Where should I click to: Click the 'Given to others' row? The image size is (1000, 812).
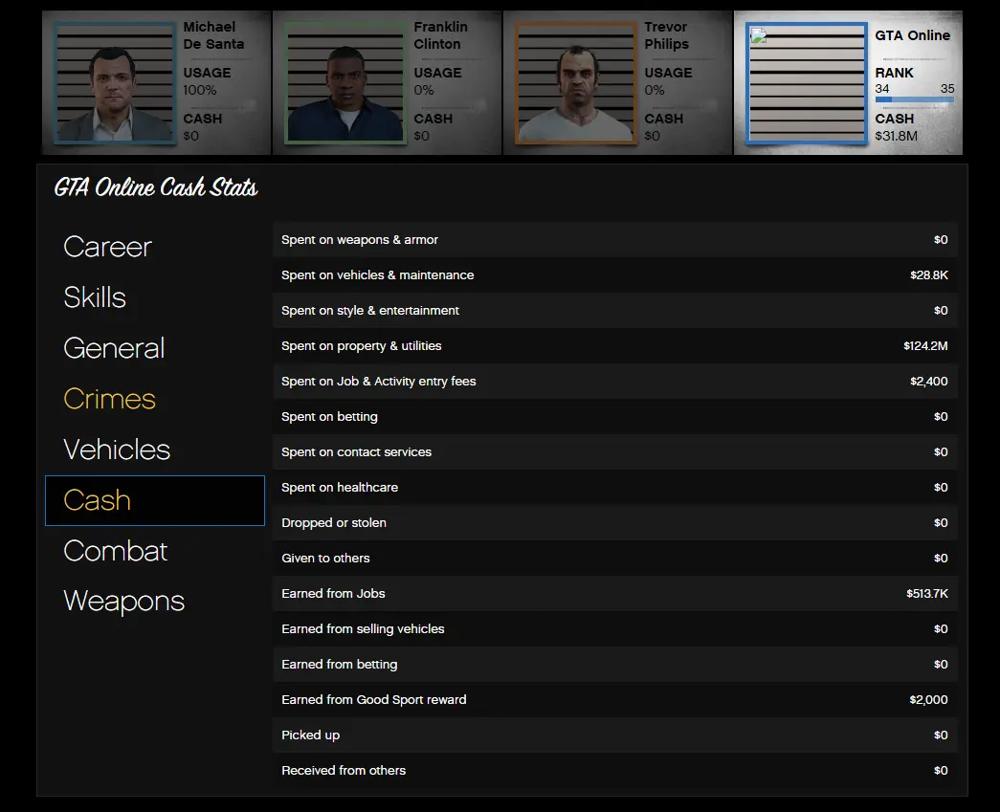pos(614,559)
